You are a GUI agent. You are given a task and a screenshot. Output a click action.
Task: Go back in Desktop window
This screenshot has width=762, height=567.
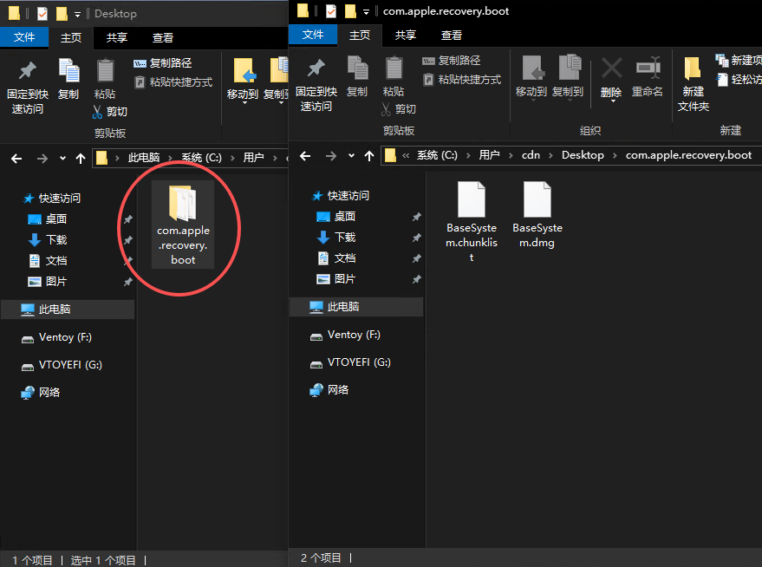[x=16, y=159]
